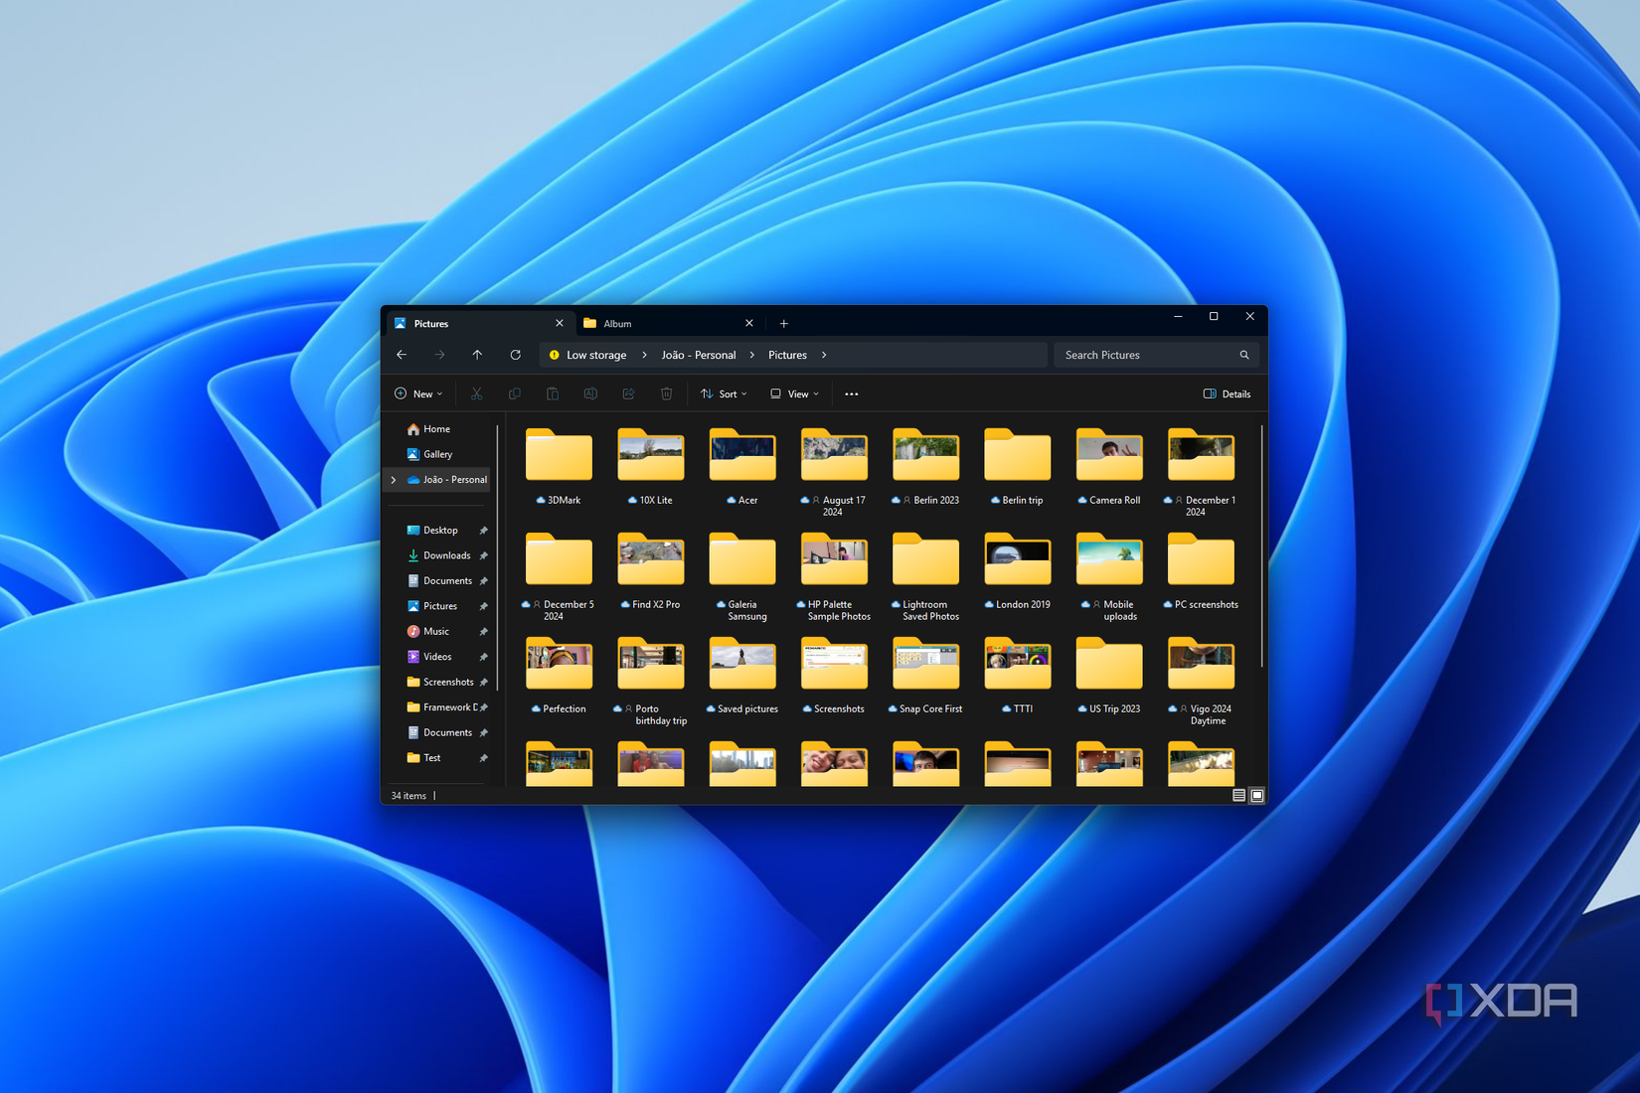Open the See more ellipsis menu
This screenshot has width=1640, height=1093.
click(x=851, y=393)
